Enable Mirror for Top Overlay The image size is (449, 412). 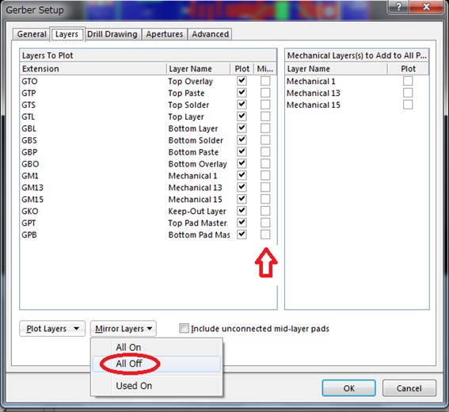(x=265, y=81)
